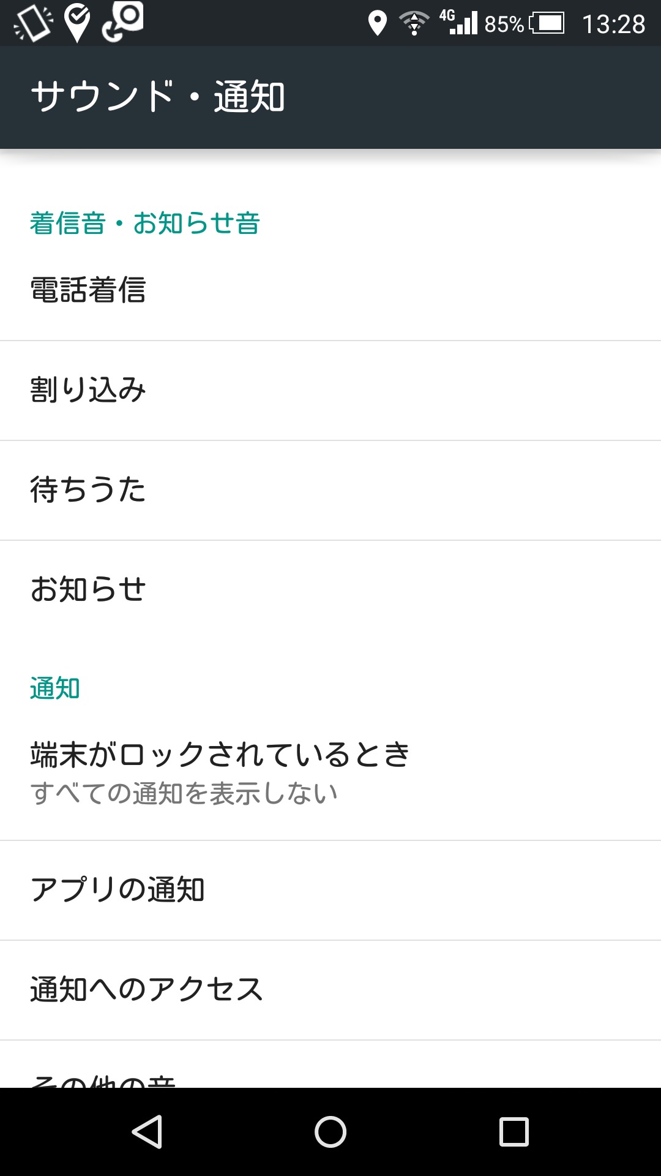This screenshot has width=661, height=1176.
Task: Tap the location pin status icon
Action: [x=377, y=24]
